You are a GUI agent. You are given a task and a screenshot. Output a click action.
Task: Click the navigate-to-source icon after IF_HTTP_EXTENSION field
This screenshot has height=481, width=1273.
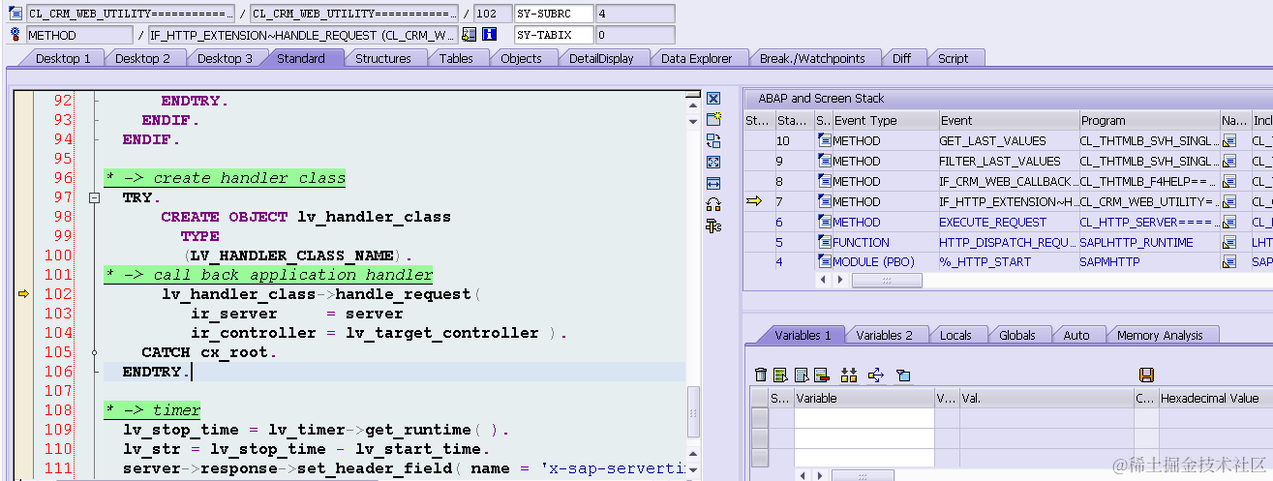[x=469, y=35]
